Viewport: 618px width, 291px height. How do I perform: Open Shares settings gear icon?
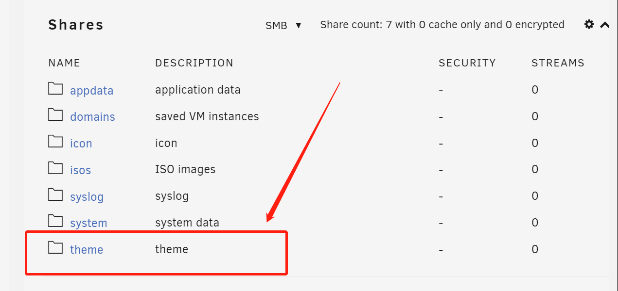click(589, 25)
